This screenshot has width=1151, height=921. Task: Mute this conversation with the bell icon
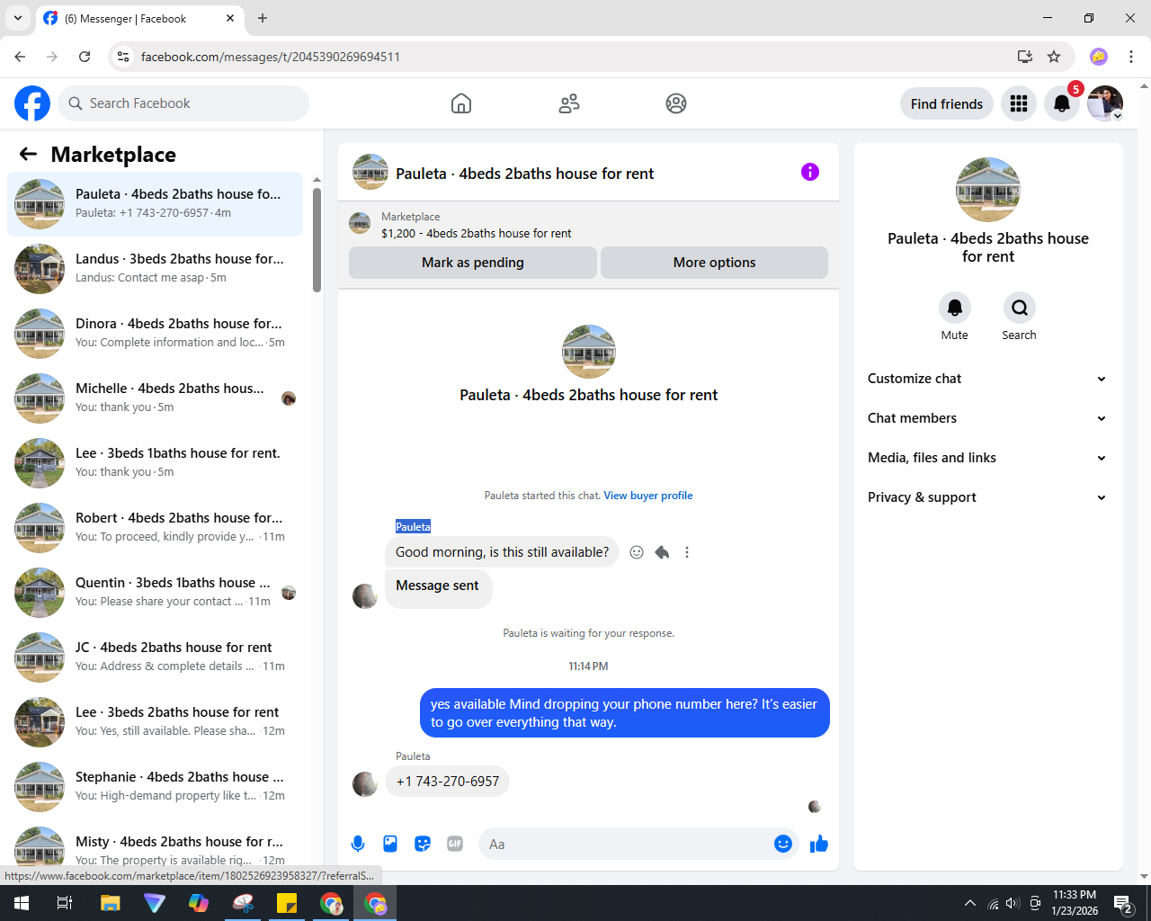tap(955, 308)
